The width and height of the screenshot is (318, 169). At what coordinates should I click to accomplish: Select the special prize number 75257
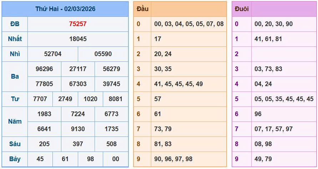tap(78, 24)
